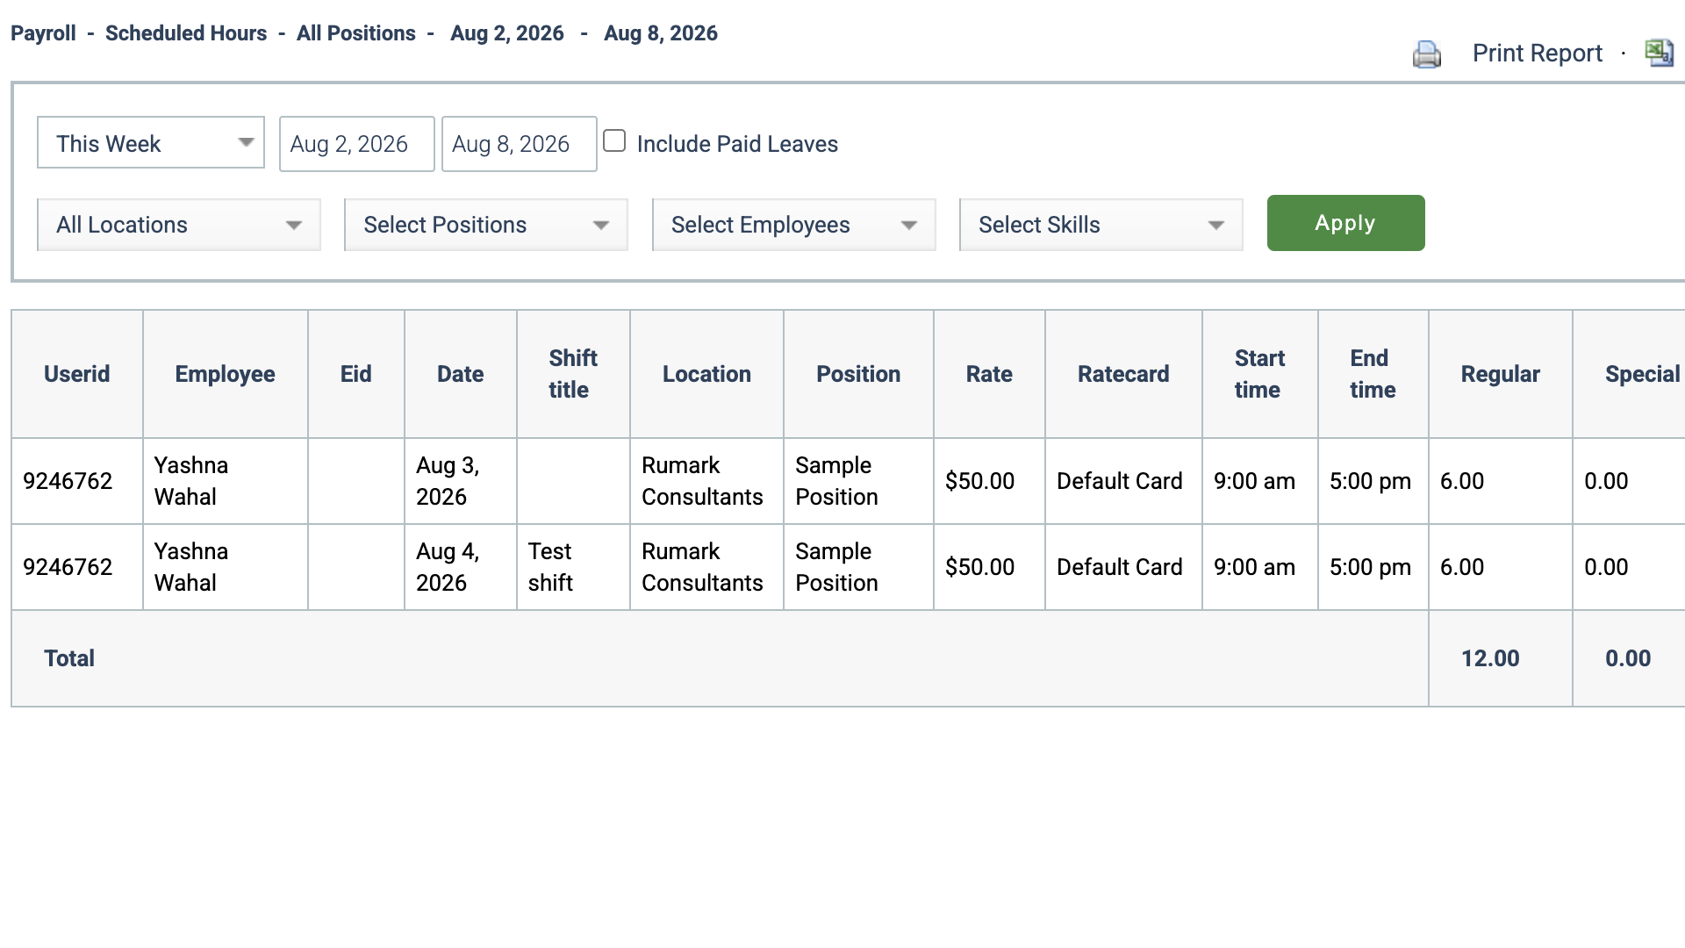This screenshot has width=1685, height=948.
Task: Click the Regular column header
Action: pos(1500,374)
